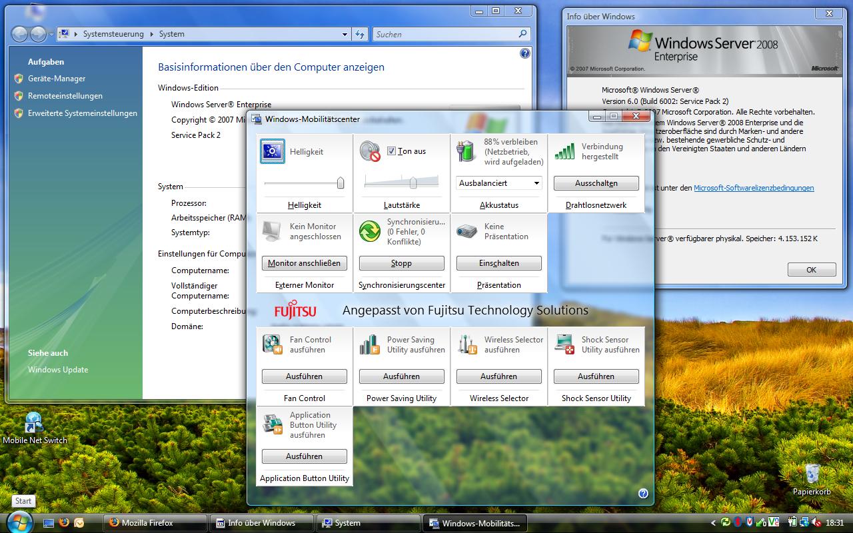Click the VNC tray icon
The width and height of the screenshot is (853, 533).
tap(774, 522)
